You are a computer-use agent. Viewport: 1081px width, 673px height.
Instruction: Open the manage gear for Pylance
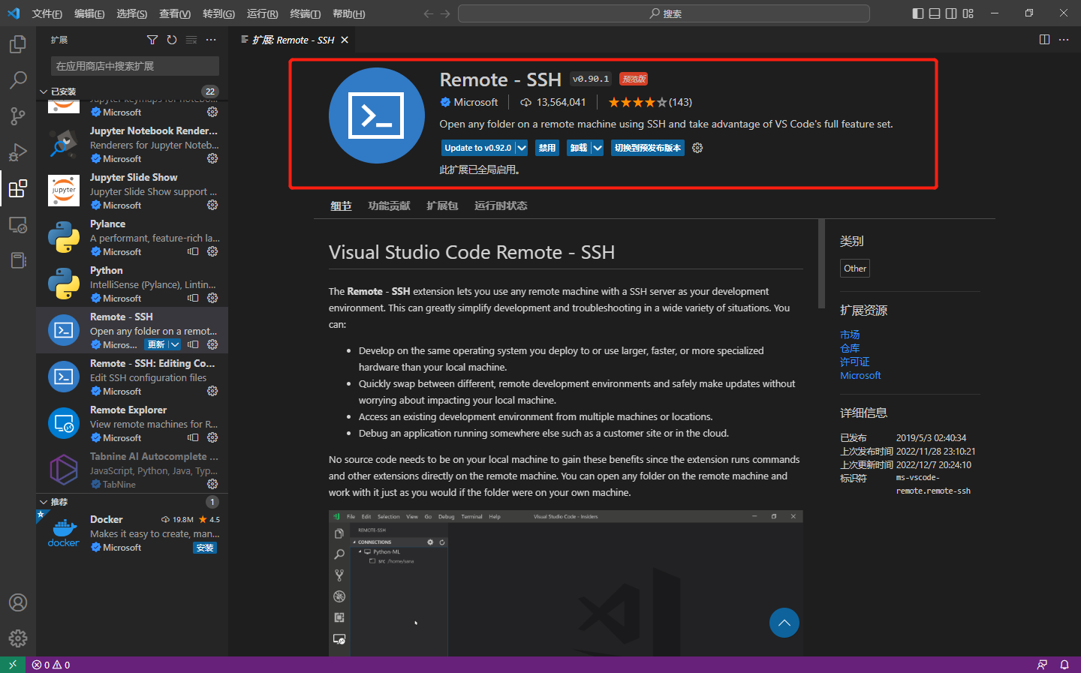tap(212, 251)
